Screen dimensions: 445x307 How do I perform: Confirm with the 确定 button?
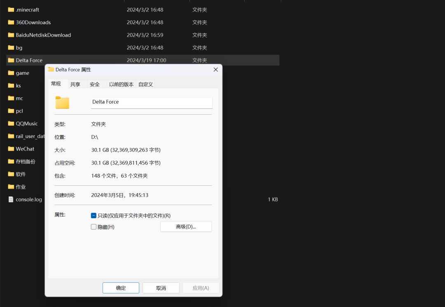click(x=121, y=288)
